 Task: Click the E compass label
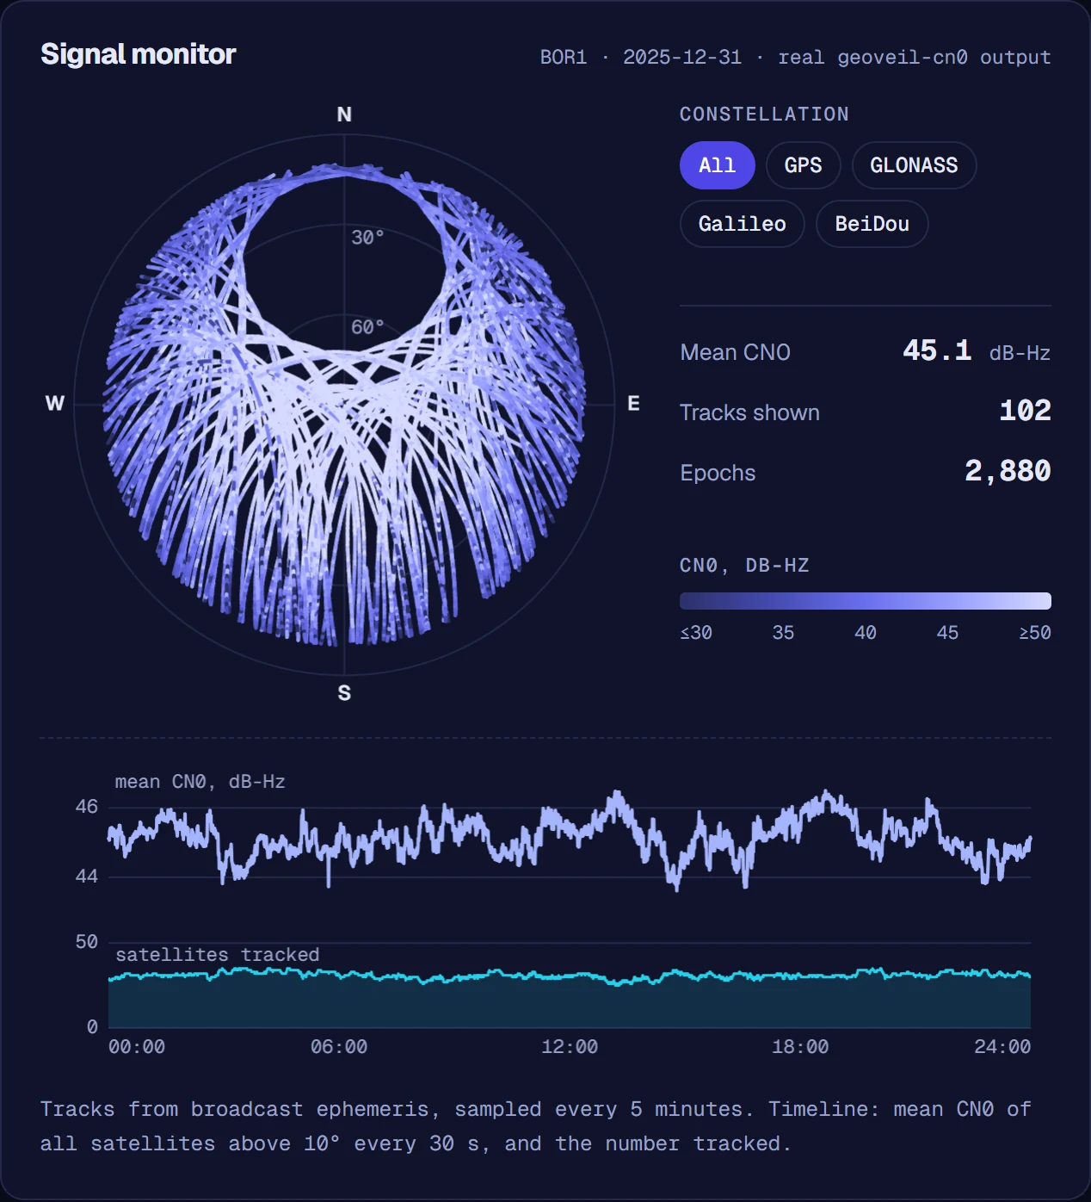pos(633,404)
